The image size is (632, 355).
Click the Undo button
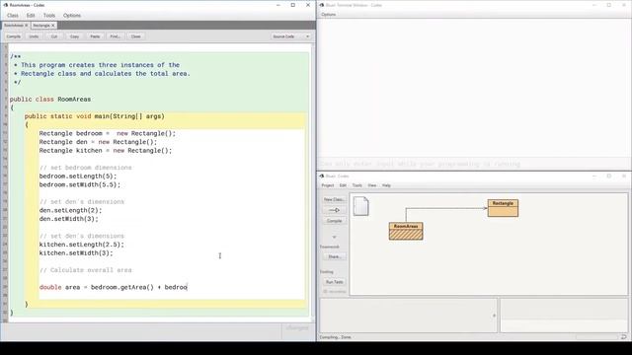[34, 36]
